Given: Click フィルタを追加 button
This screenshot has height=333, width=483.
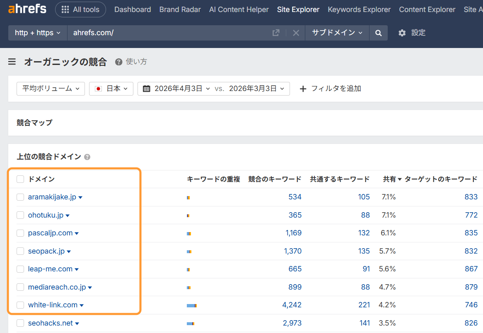Looking at the screenshot, I should [330, 89].
